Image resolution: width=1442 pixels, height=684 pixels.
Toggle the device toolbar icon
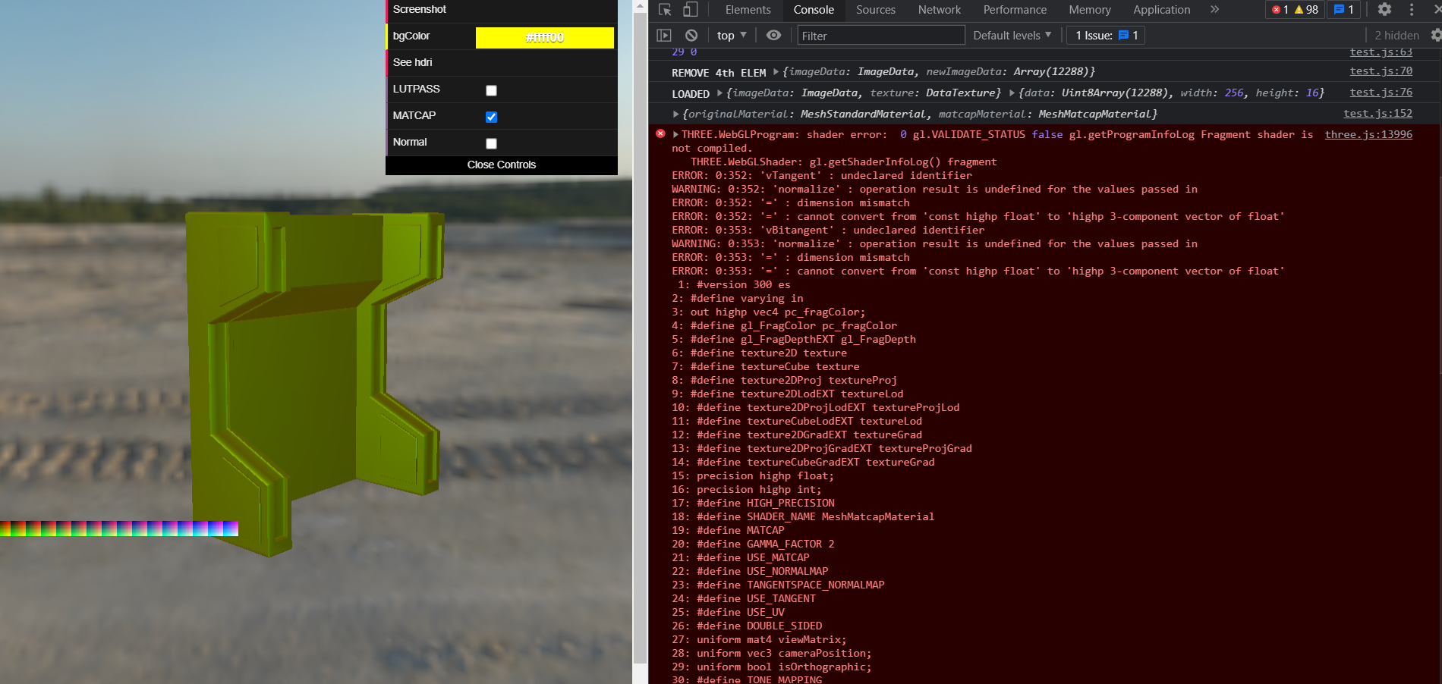point(690,10)
